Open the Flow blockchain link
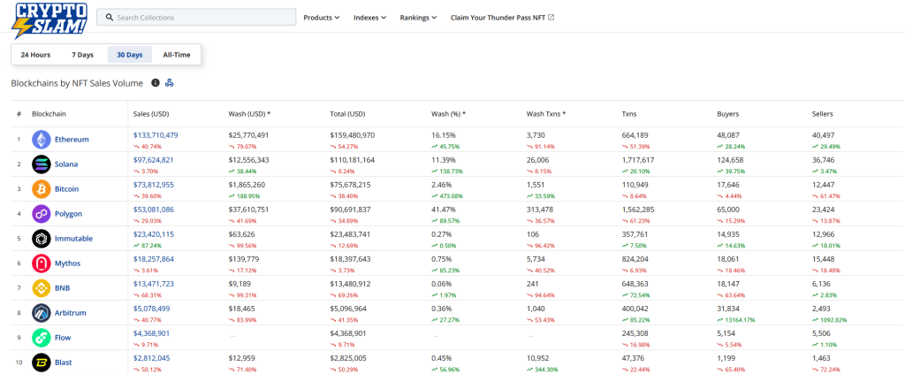The image size is (905, 374). pyautogui.click(x=63, y=339)
